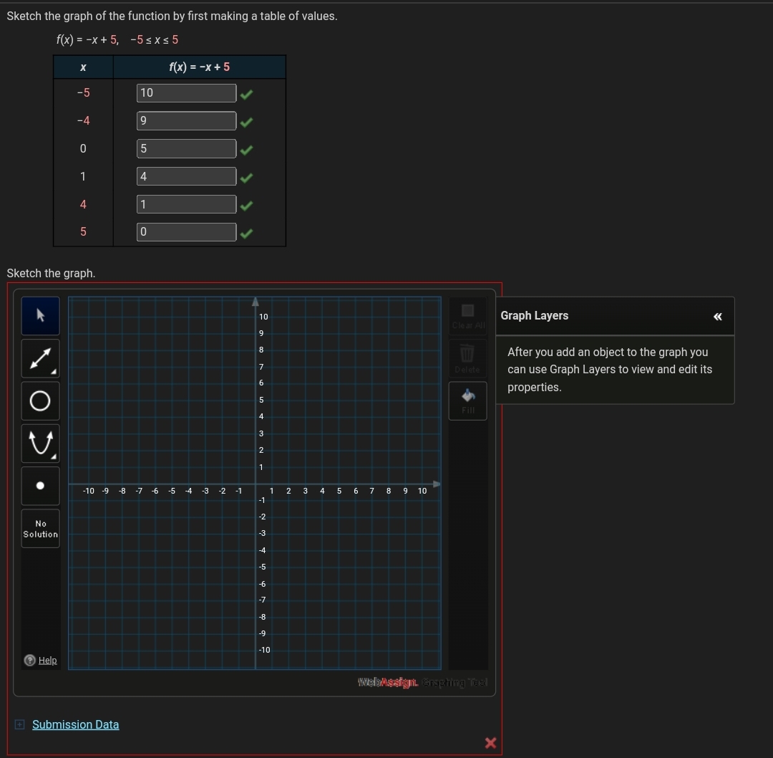Collapse the Graph Layers panel
Screen dimensions: 773x758
718,316
